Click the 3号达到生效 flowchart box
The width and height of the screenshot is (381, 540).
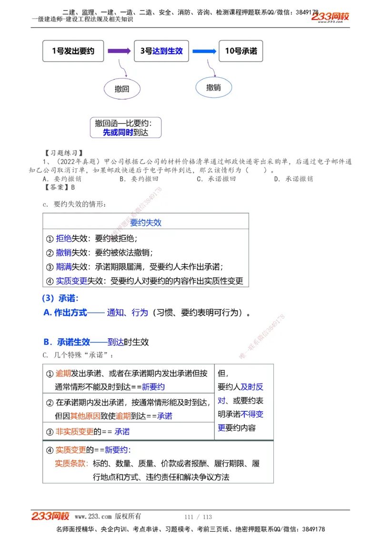click(x=161, y=51)
